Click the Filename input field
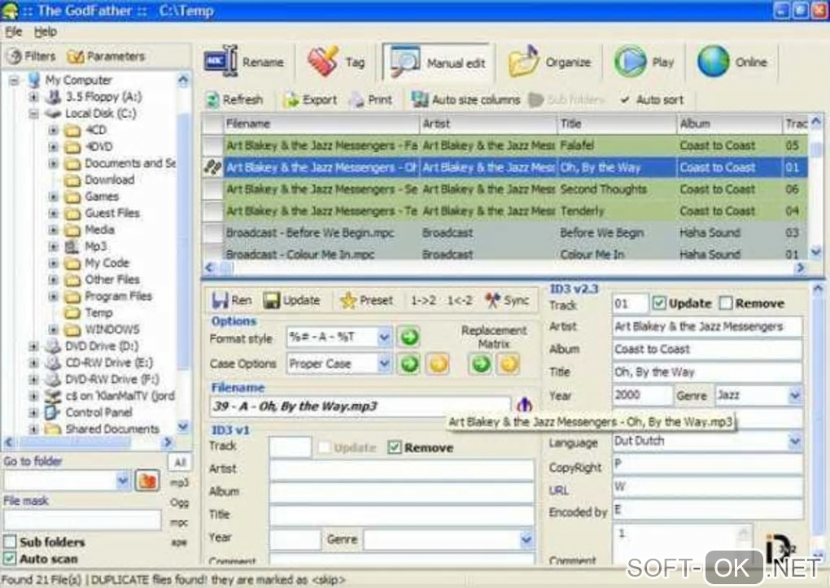The image size is (830, 588). coord(360,406)
